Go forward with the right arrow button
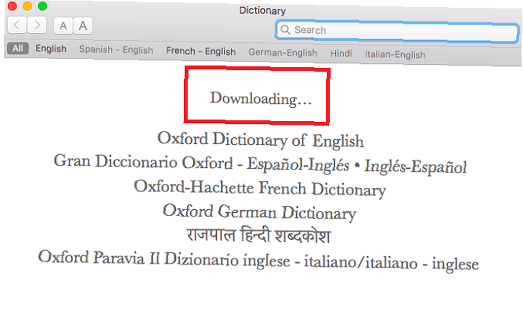The width and height of the screenshot is (523, 310). [x=37, y=25]
